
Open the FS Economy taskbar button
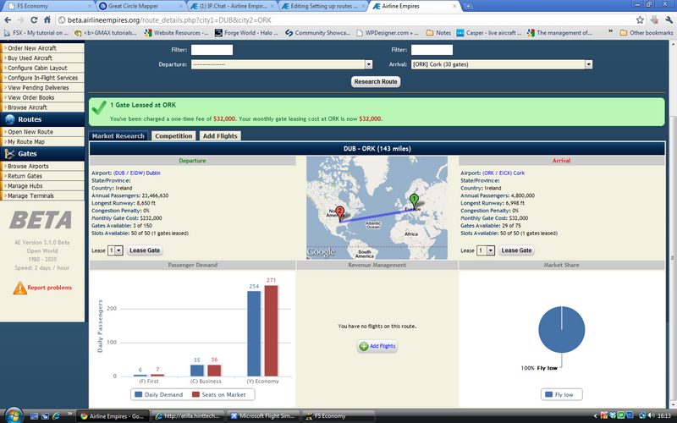(338, 416)
